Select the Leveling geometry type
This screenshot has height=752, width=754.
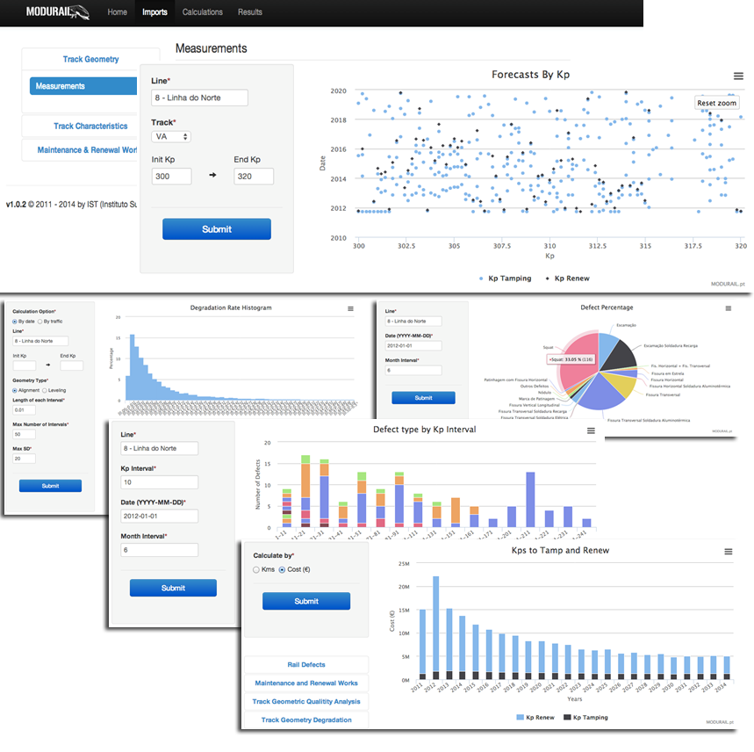pos(44,389)
